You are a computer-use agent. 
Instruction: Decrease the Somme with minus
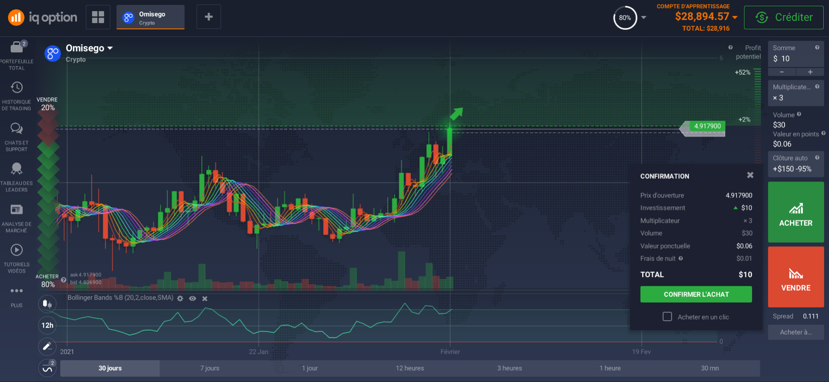pyautogui.click(x=781, y=72)
